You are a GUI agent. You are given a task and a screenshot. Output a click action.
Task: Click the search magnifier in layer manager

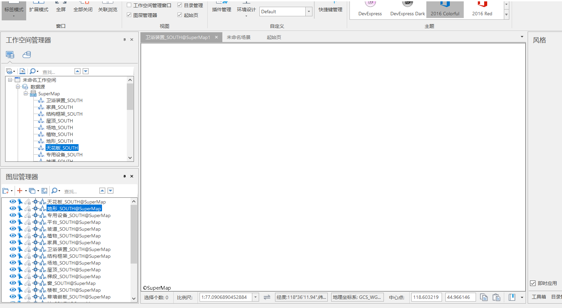pos(54,191)
